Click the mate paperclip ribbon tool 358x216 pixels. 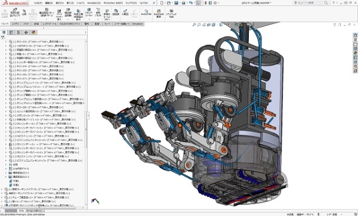tap(24, 13)
